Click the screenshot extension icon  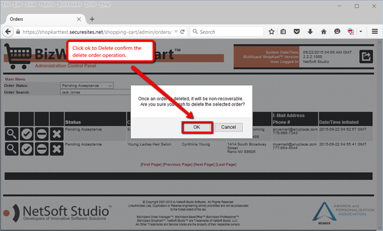[351, 32]
